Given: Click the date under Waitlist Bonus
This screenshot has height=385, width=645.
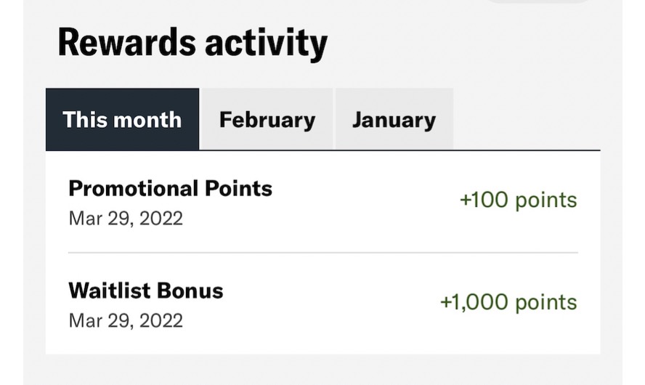Looking at the screenshot, I should click(125, 320).
